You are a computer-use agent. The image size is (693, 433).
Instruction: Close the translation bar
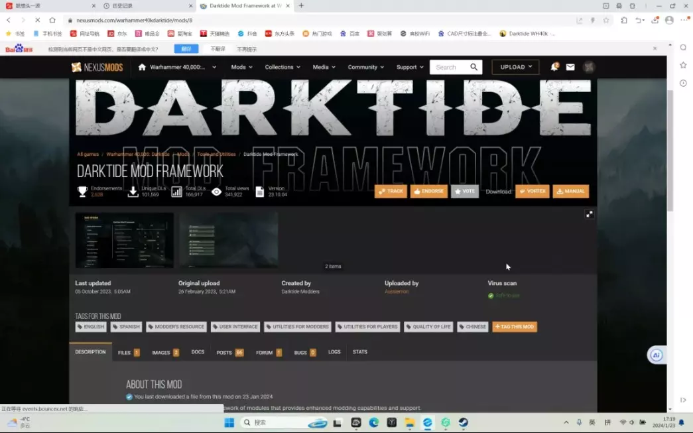click(655, 48)
